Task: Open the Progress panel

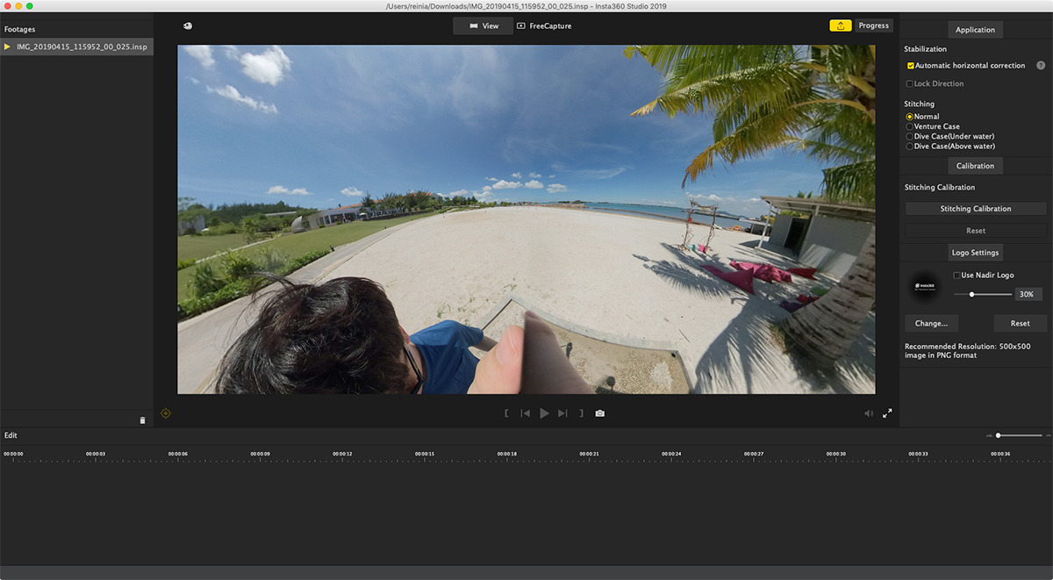Action: click(874, 25)
